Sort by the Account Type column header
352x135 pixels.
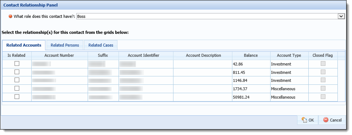(x=289, y=55)
